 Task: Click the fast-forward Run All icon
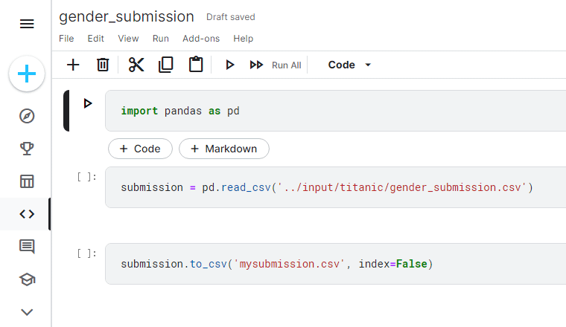[256, 65]
